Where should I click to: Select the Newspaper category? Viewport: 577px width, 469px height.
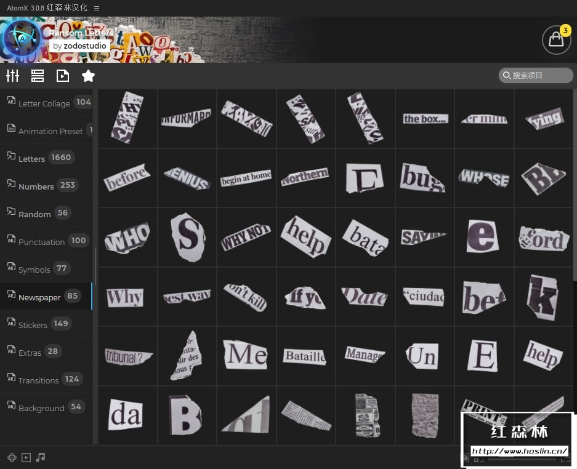pos(46,297)
